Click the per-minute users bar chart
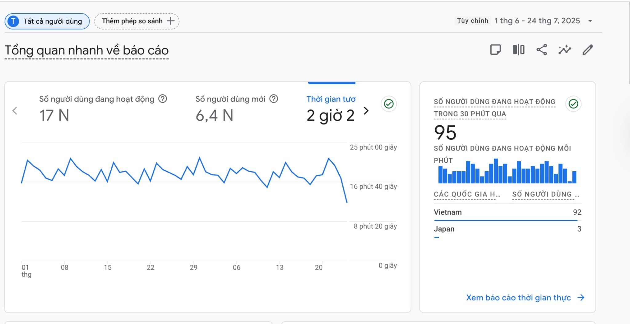Screen dimensions: 630x324 [x=507, y=171]
